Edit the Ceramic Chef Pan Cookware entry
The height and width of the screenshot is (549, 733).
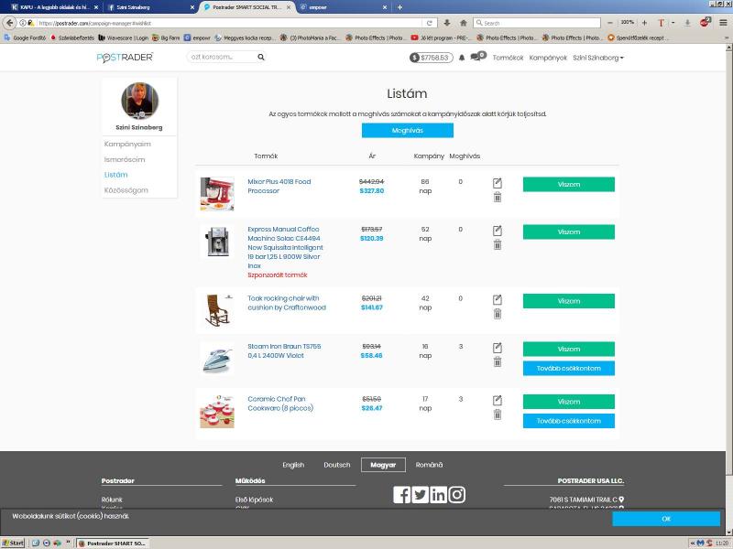pos(498,400)
